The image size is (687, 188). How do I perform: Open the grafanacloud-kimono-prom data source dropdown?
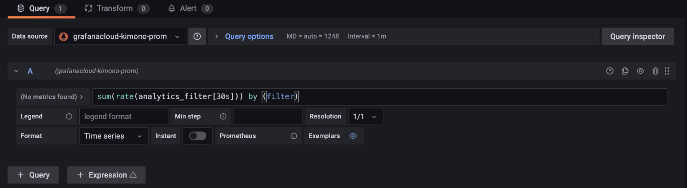coord(120,36)
